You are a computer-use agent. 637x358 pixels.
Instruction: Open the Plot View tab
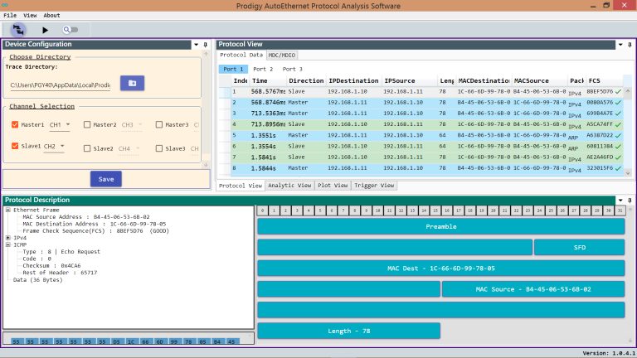click(333, 186)
